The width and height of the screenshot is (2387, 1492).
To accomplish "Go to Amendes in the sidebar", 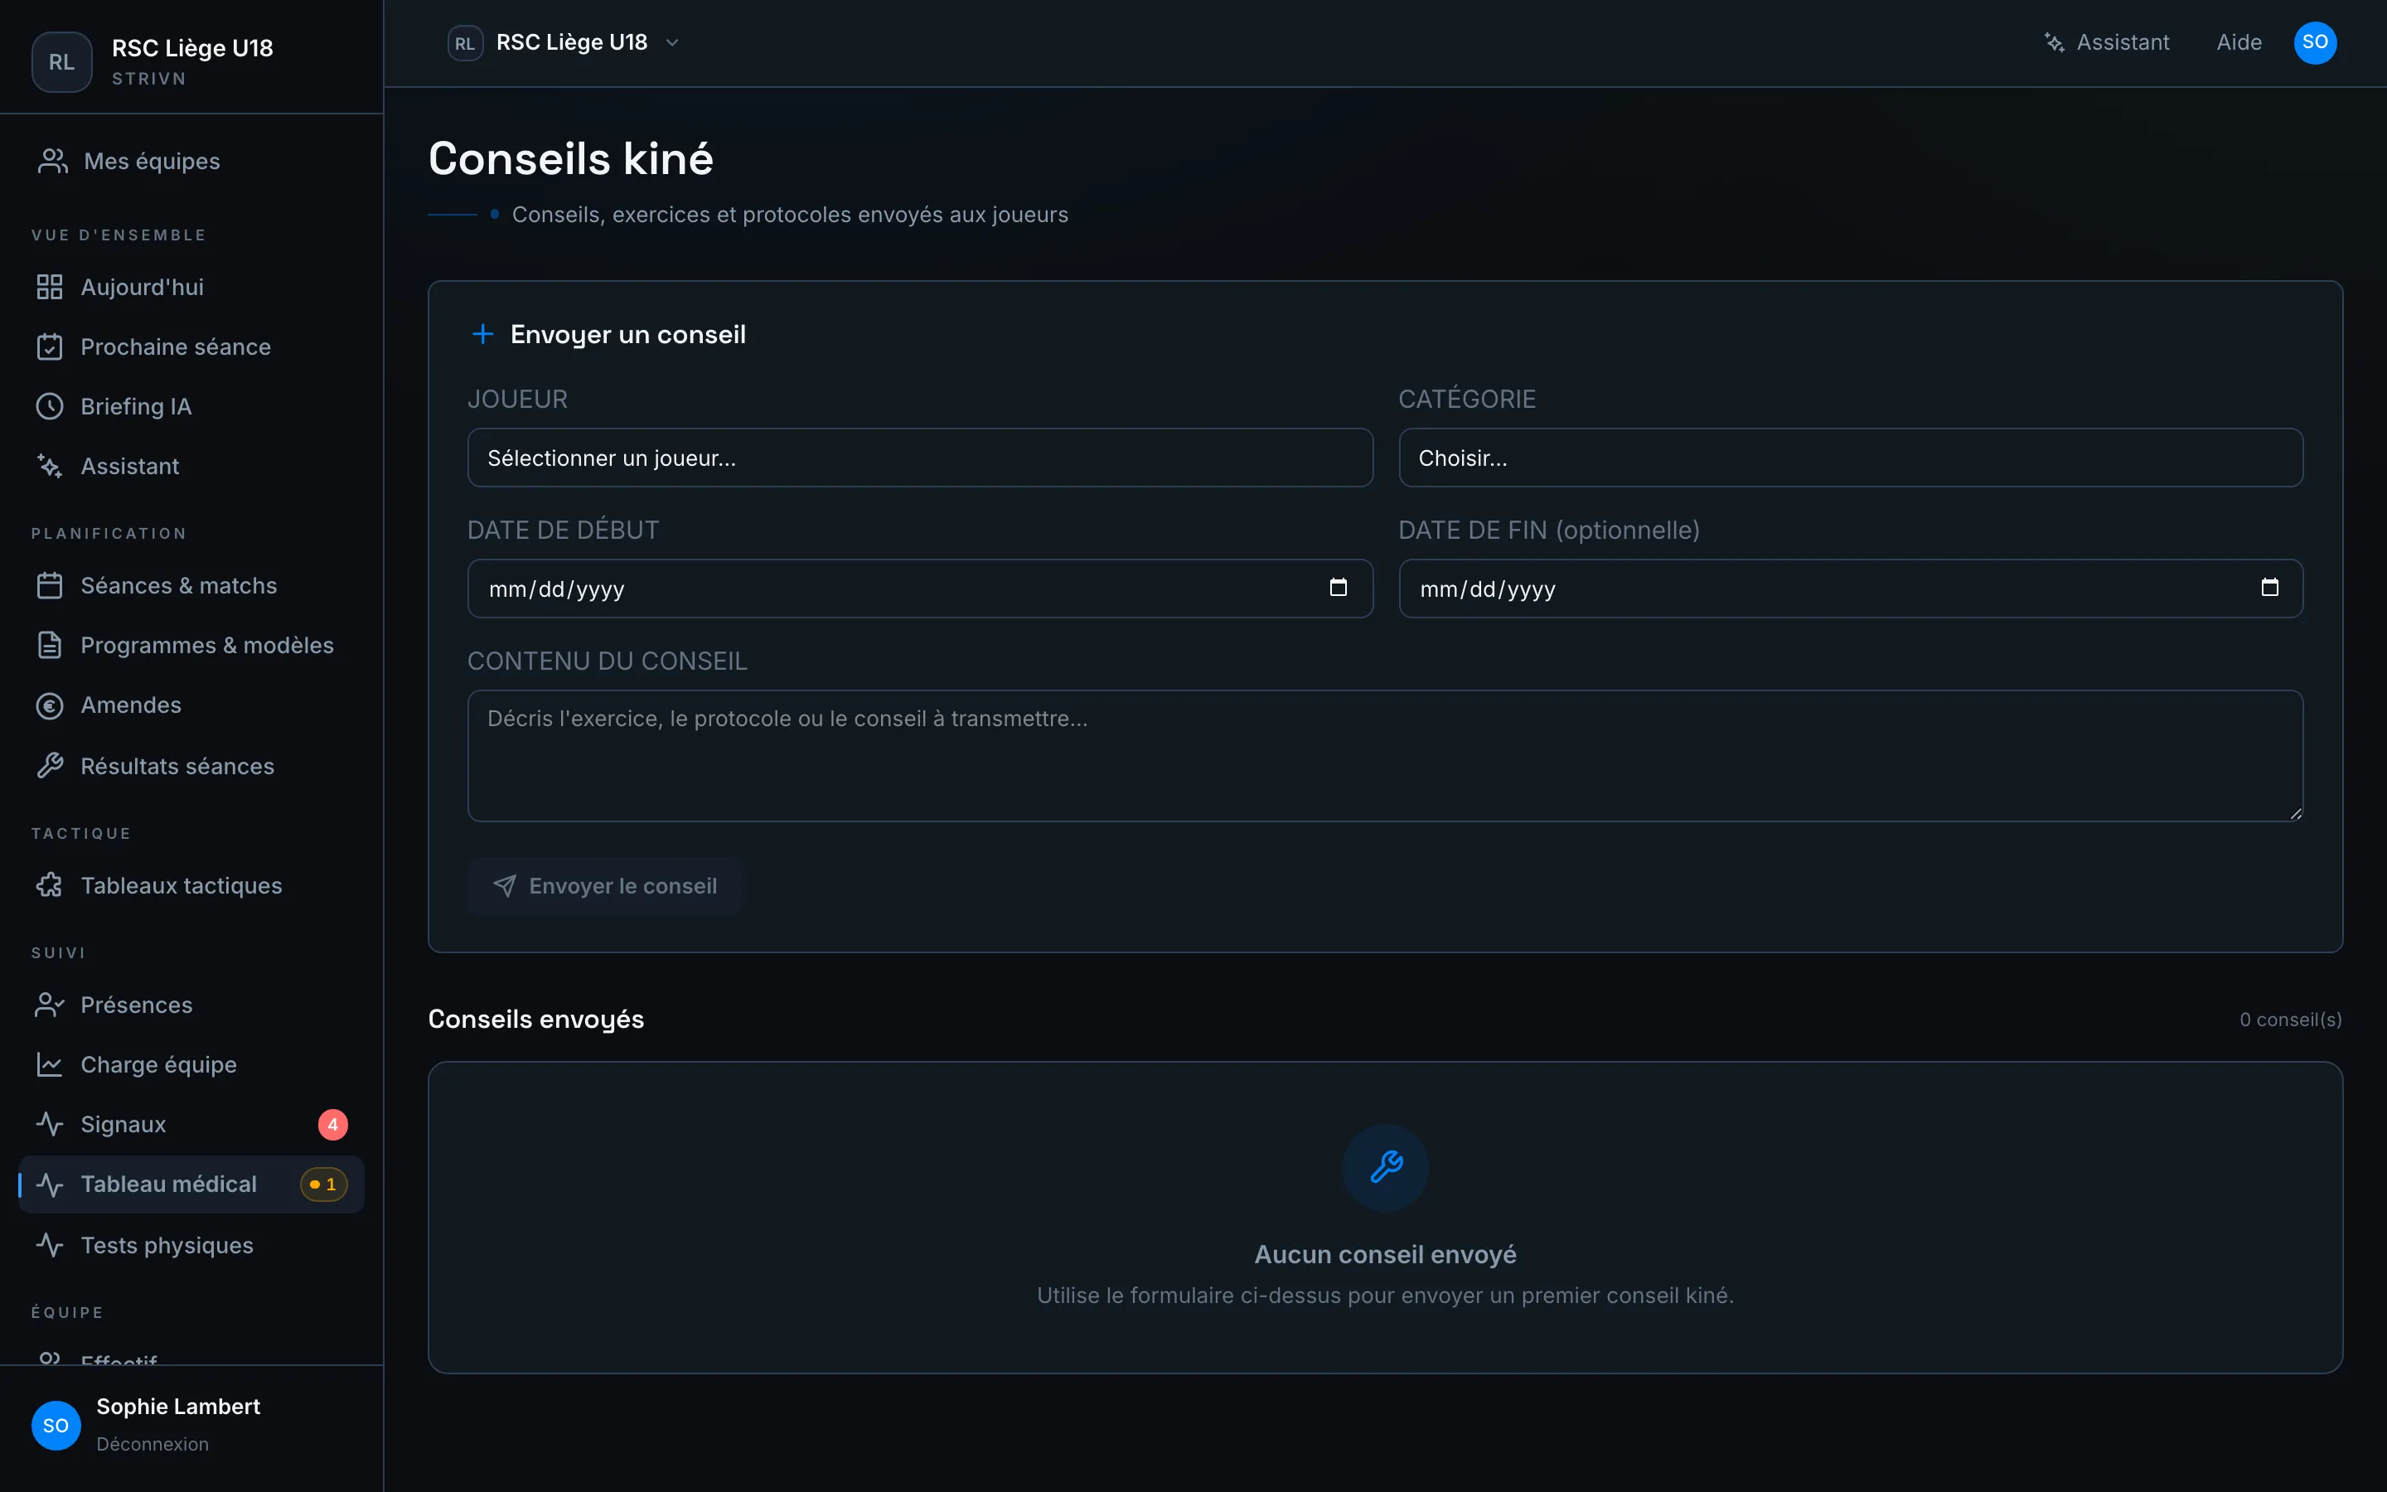I will coord(191,705).
